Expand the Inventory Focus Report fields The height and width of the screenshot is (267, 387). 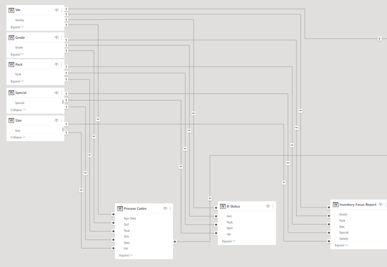(341, 245)
